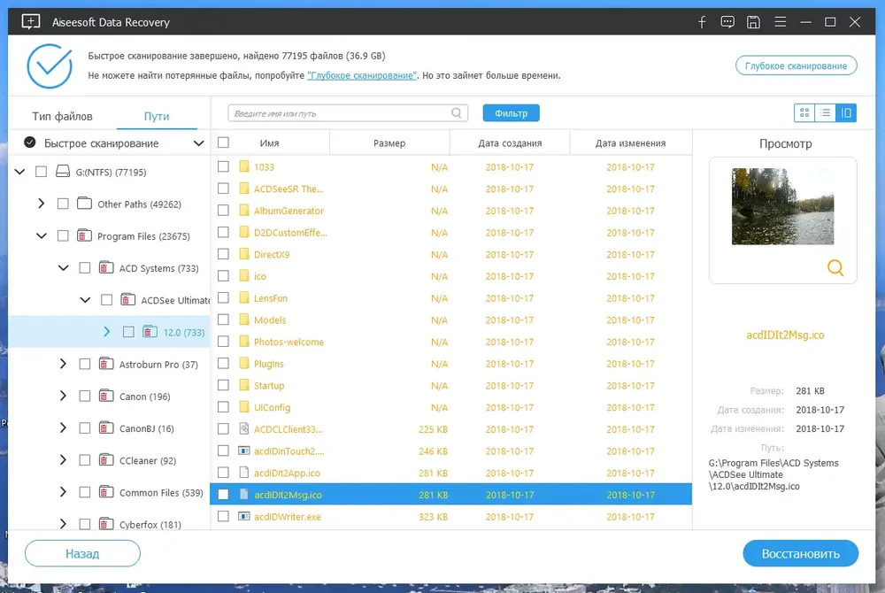The width and height of the screenshot is (885, 593).
Task: Click the Фильтр button
Action: [511, 112]
